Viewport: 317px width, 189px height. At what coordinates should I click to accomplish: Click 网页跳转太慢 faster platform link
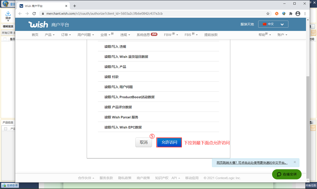[252, 162]
